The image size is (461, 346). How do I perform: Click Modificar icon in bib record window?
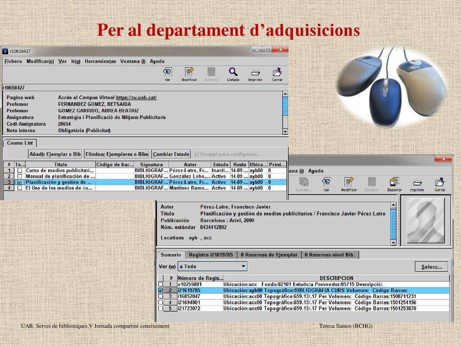click(349, 184)
